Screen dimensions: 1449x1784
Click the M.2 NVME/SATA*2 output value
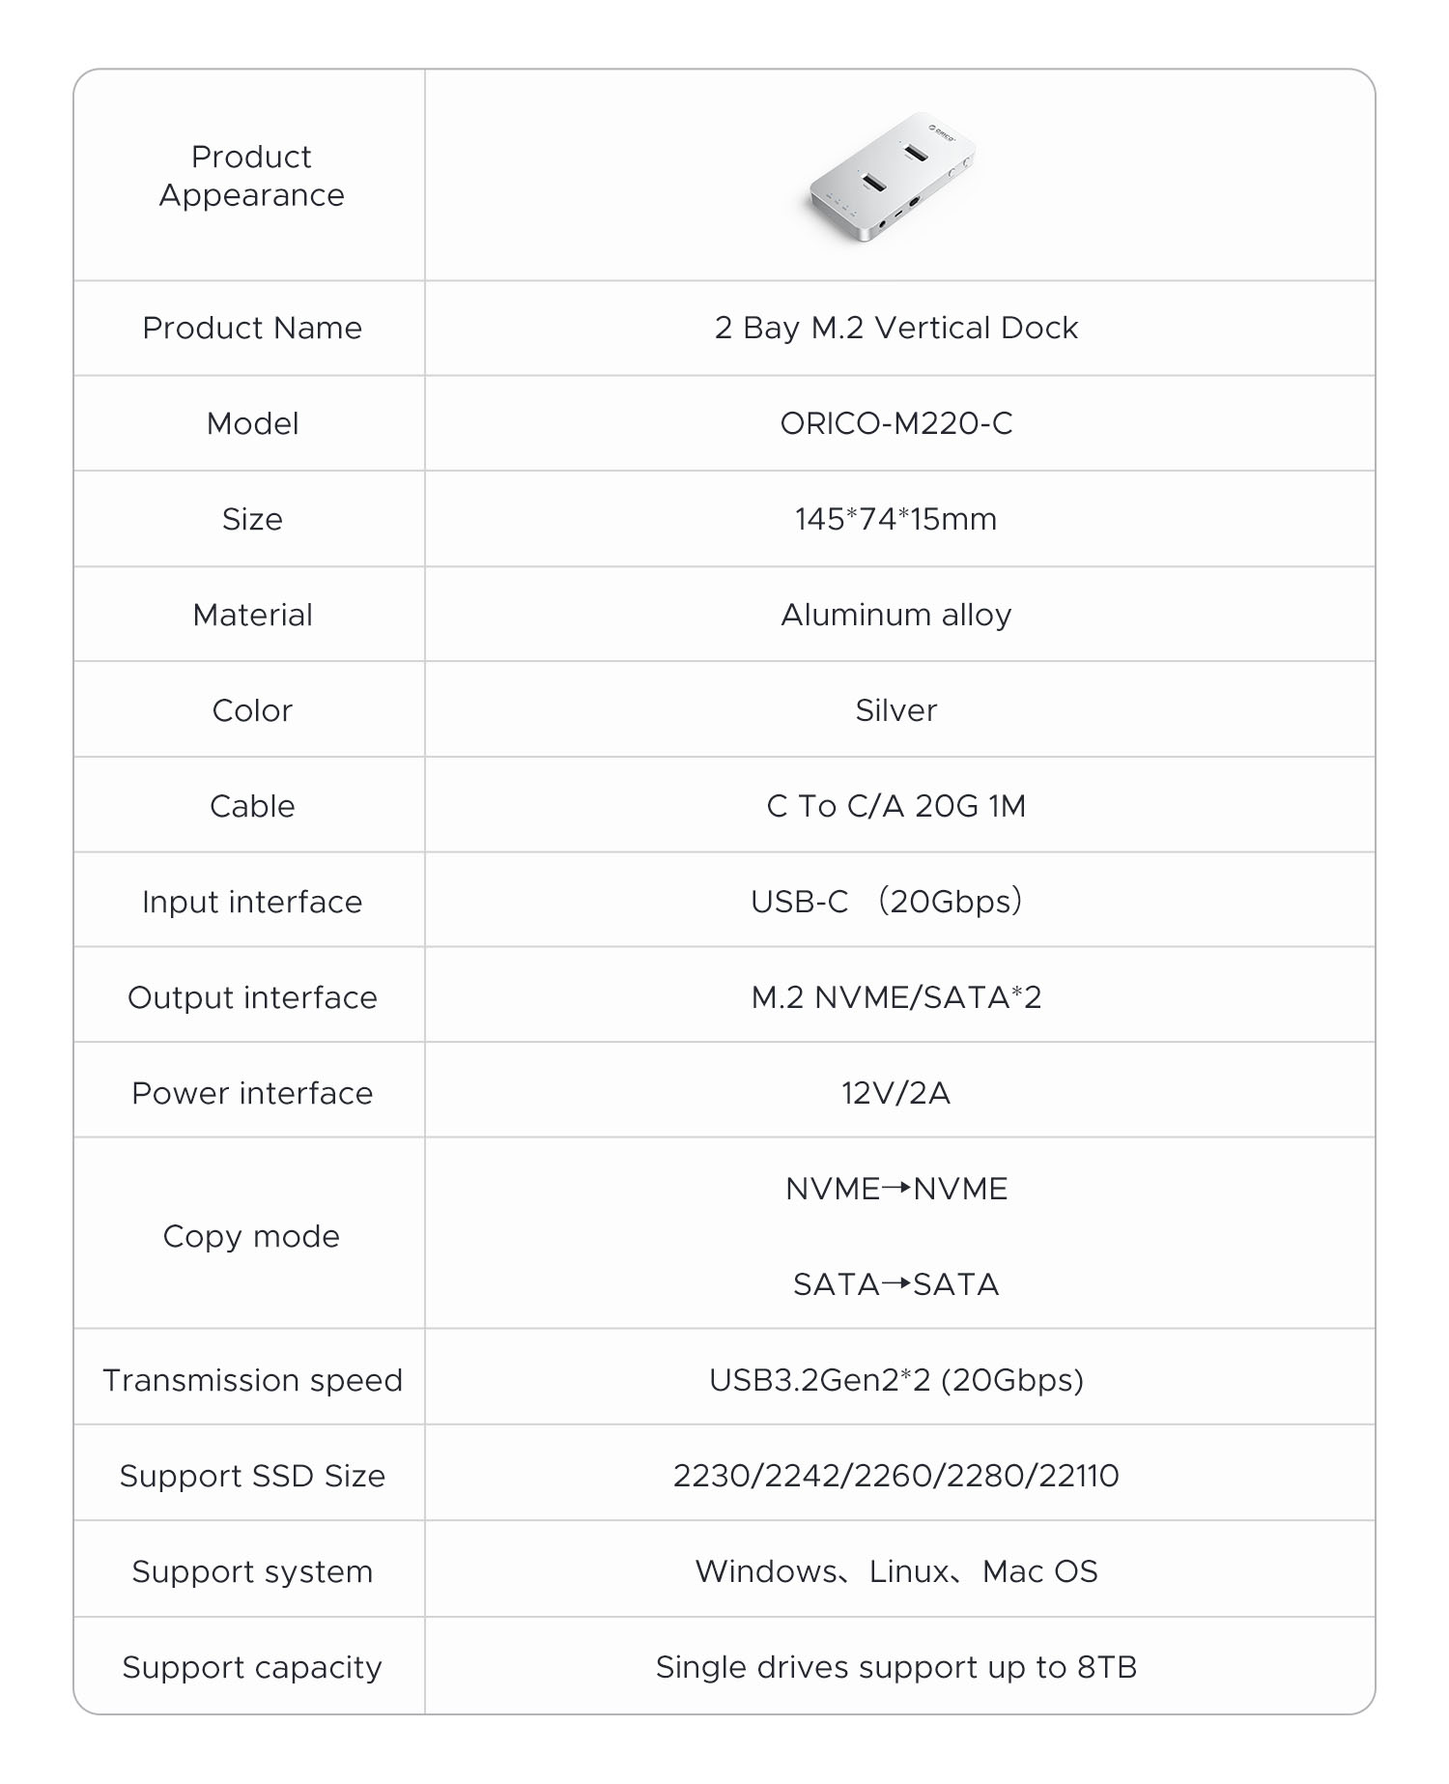(895, 997)
